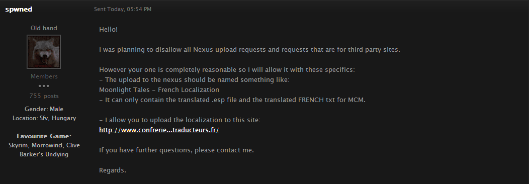Click the Favourite Game heading

pyautogui.click(x=44, y=136)
